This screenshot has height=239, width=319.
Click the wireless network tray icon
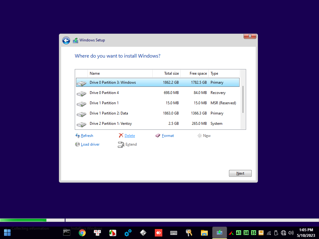click(269, 233)
